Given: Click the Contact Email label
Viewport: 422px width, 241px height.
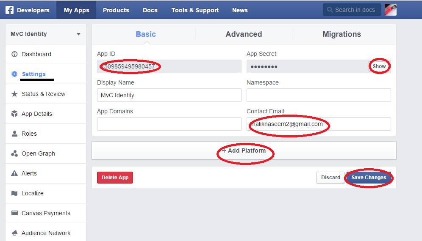Looking at the screenshot, I should (x=265, y=111).
